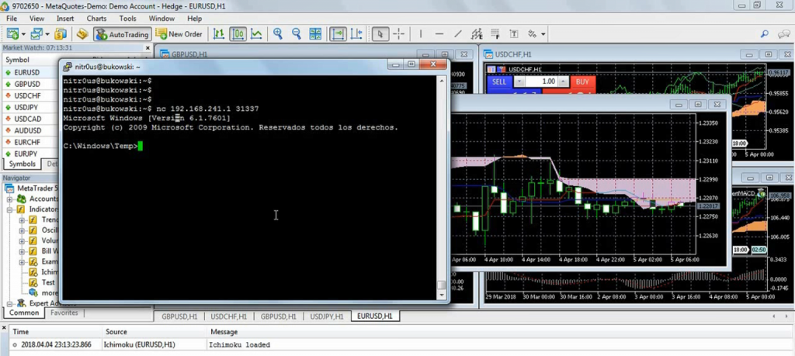Switch to candlestick chart mode

(238, 34)
